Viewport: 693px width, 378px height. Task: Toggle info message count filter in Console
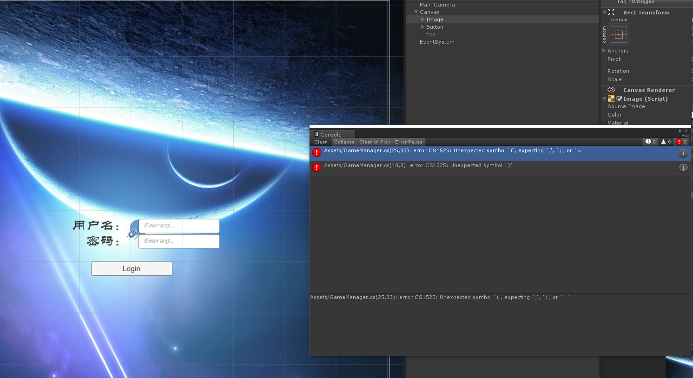click(x=651, y=142)
